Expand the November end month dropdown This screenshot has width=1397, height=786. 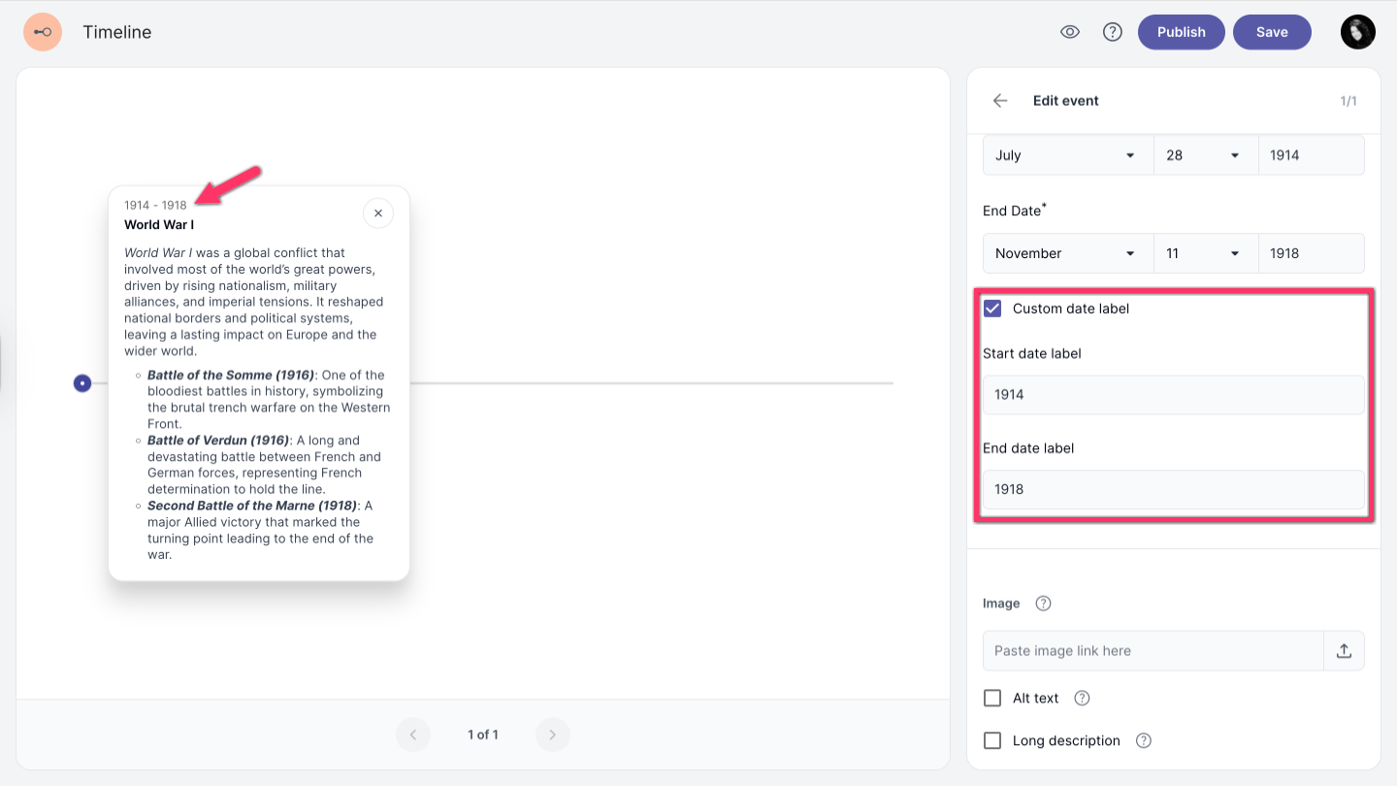[1067, 253]
